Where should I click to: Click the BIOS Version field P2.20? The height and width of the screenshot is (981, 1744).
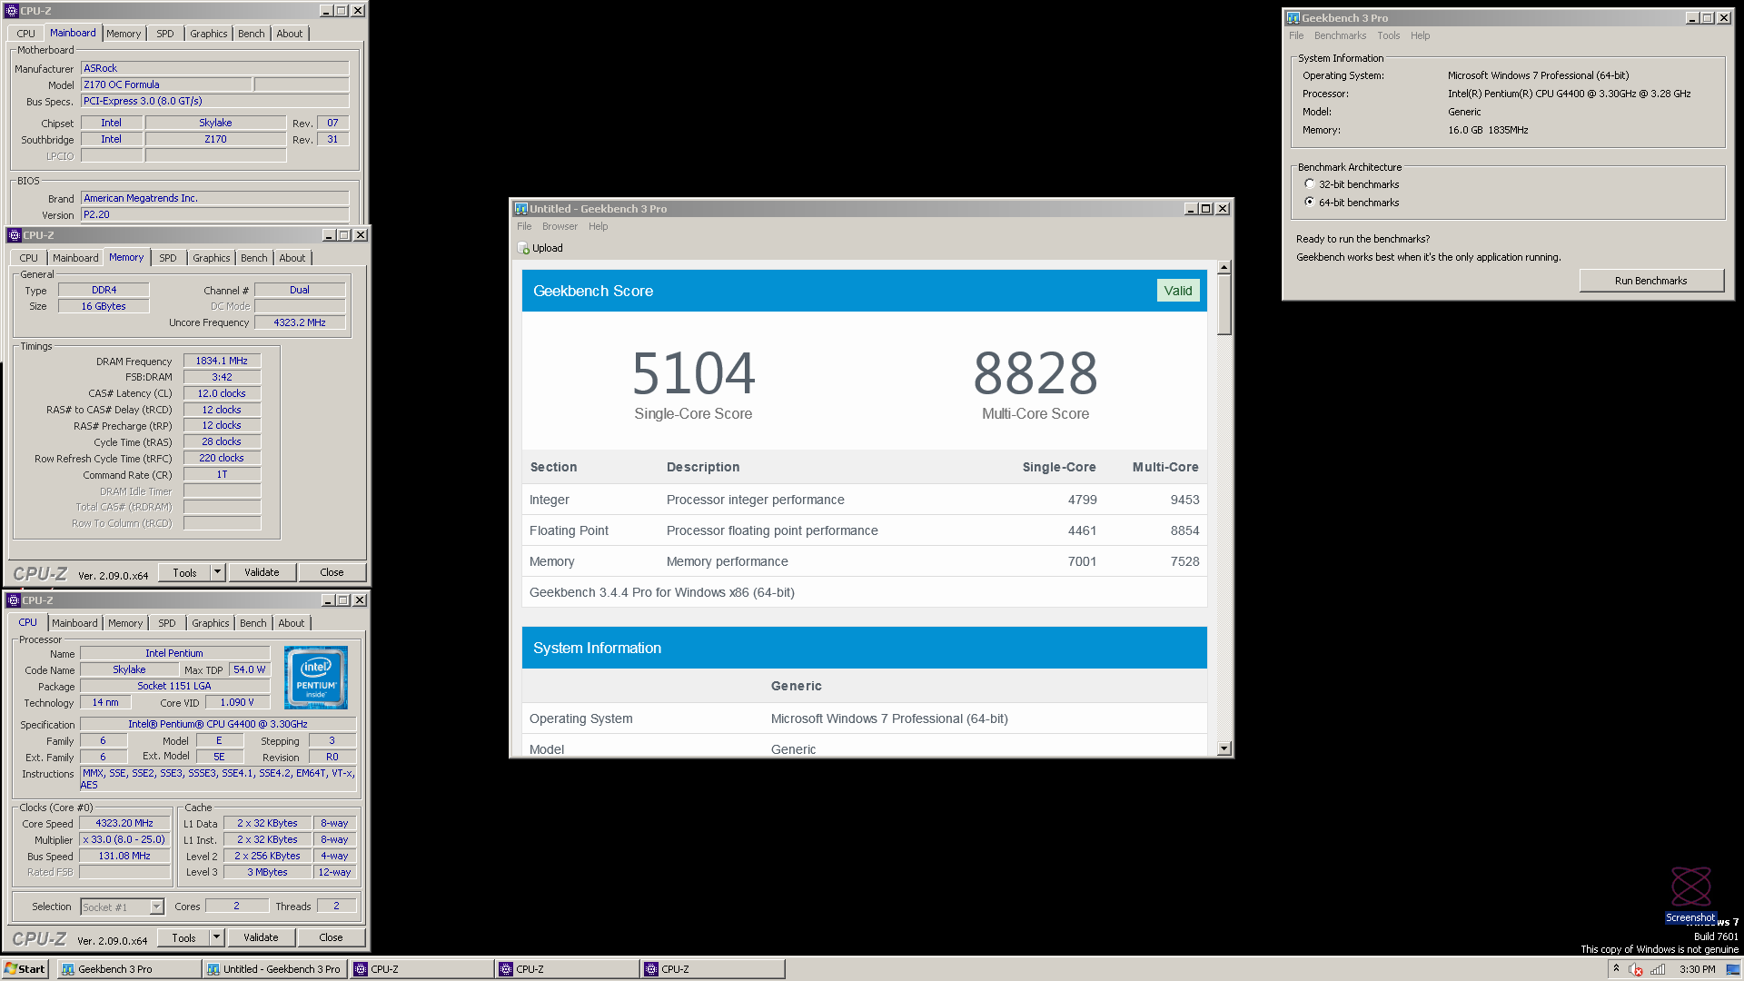pos(215,214)
